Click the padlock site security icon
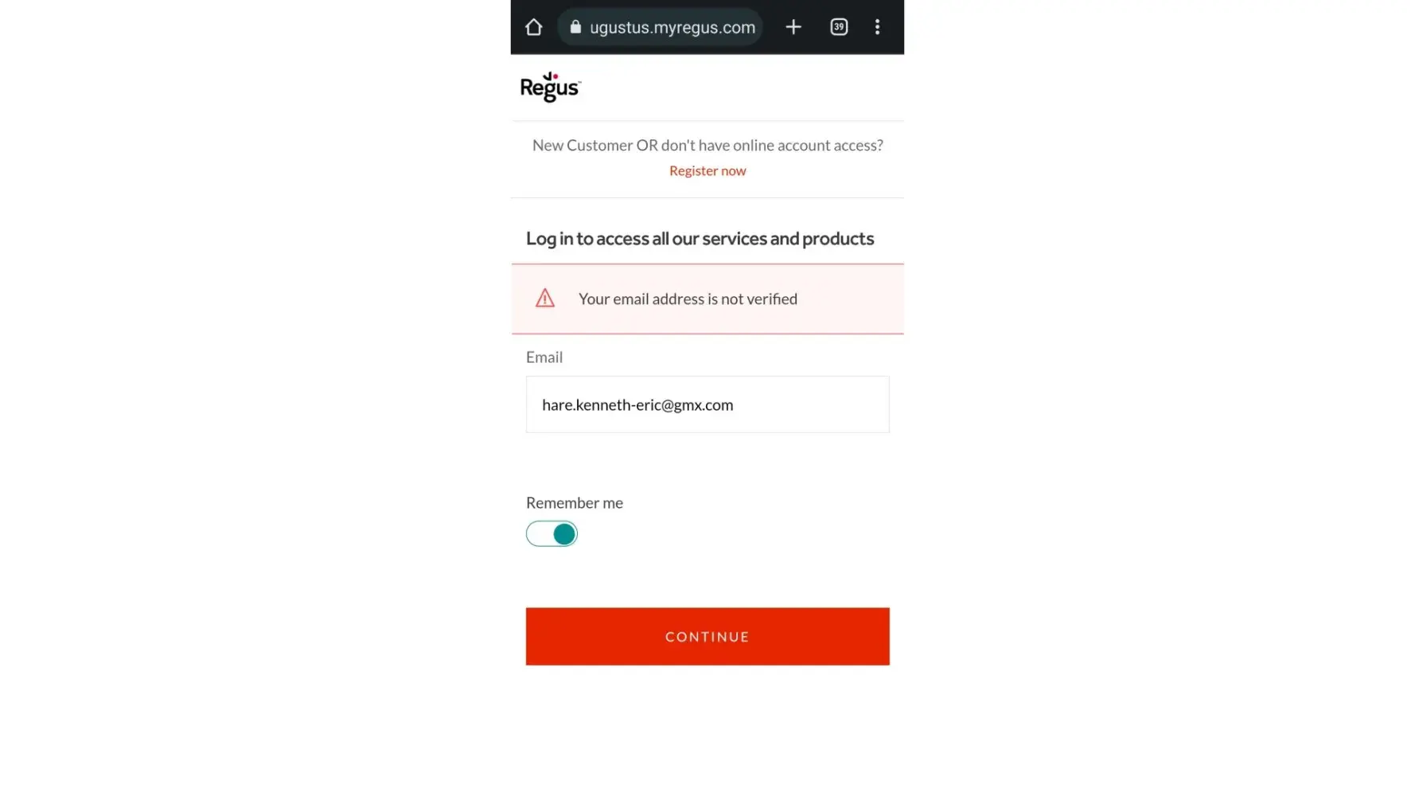 tap(575, 27)
